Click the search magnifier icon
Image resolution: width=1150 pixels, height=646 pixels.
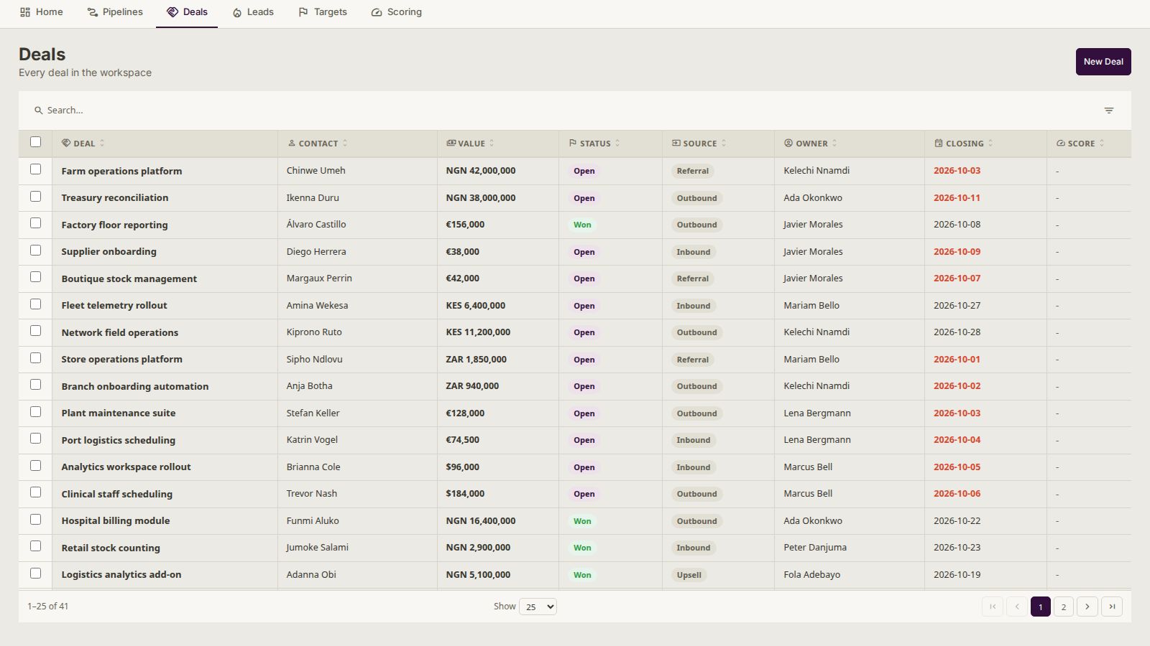(x=39, y=111)
